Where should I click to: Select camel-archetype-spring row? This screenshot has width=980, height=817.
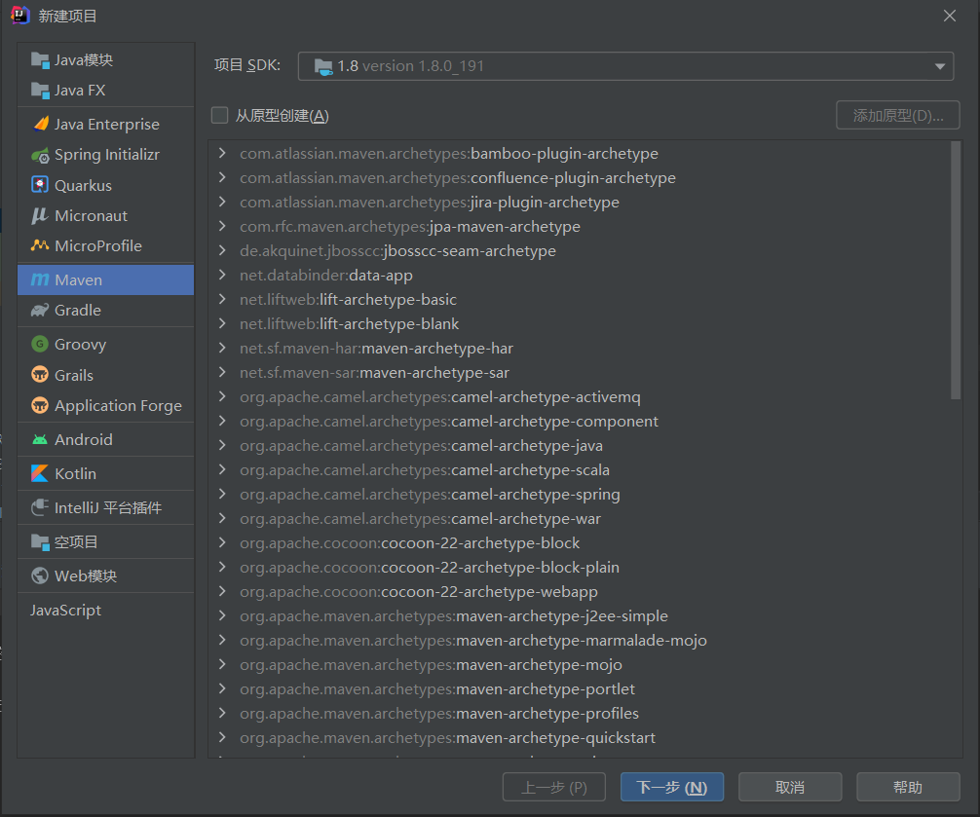[x=579, y=494]
